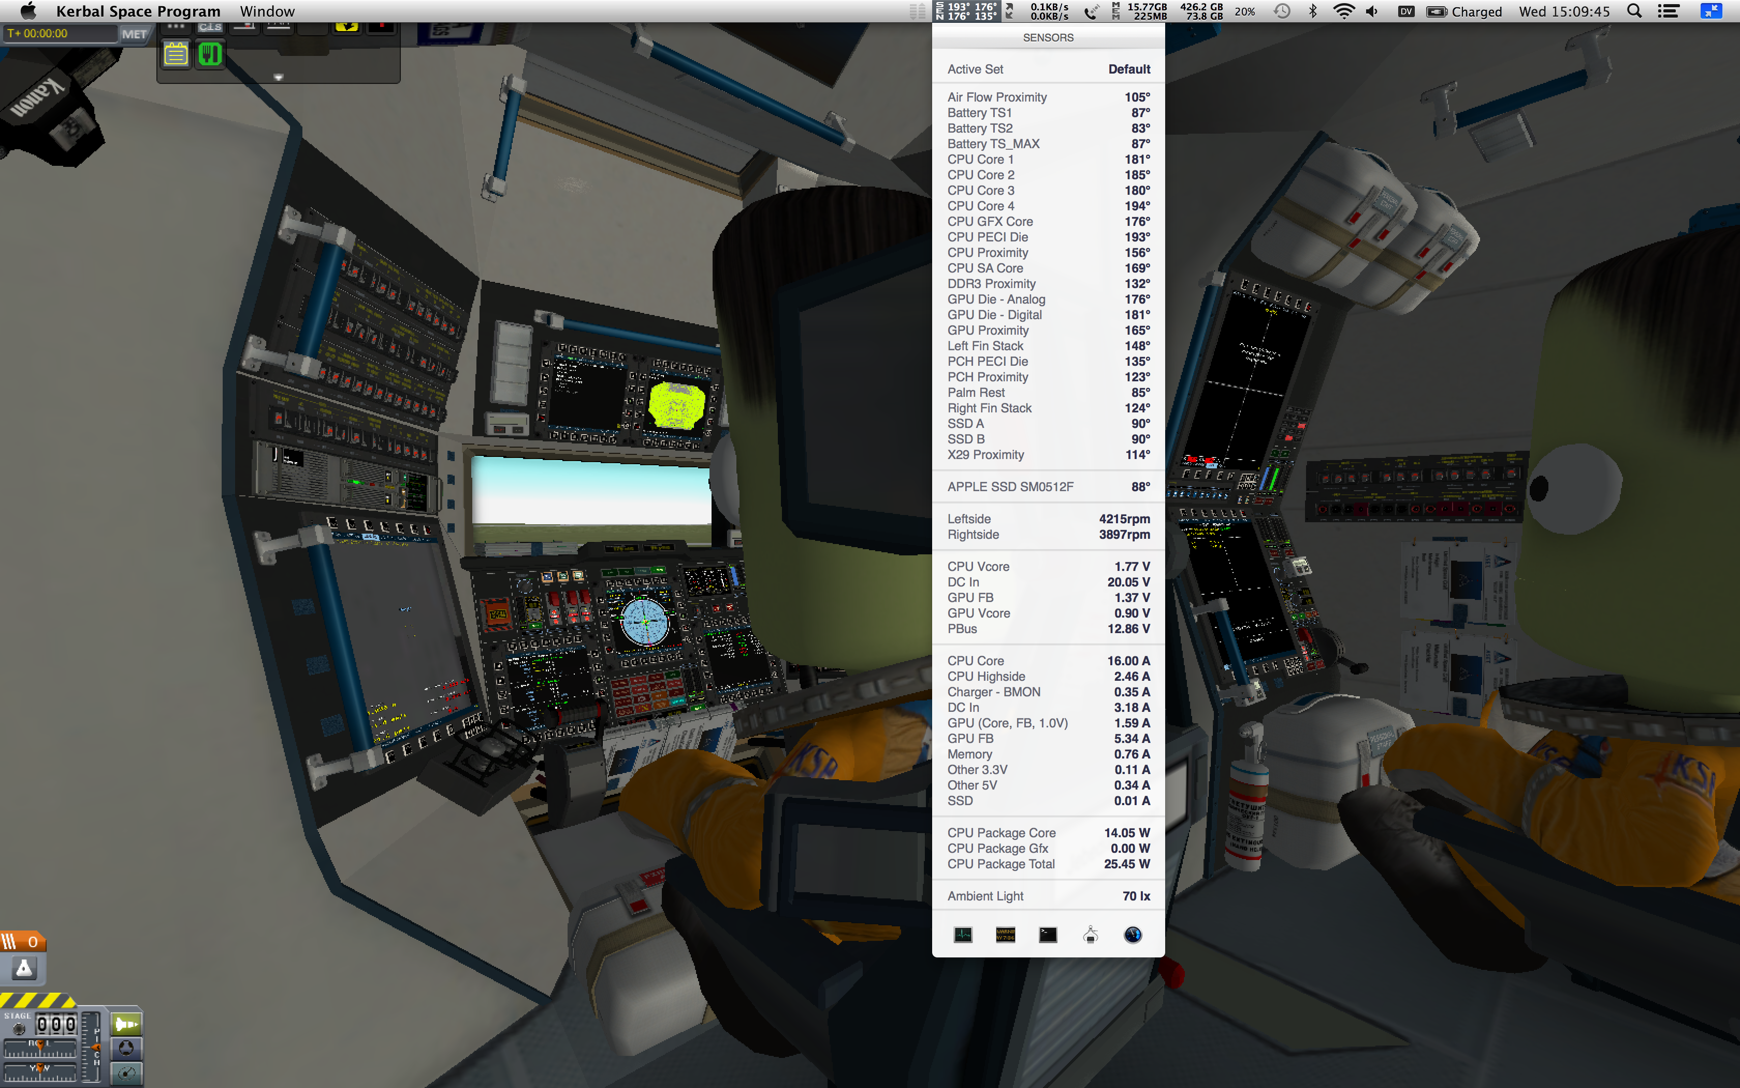Viewport: 1740px width, 1088px height.
Task: Open the Window menu
Action: click(x=267, y=11)
